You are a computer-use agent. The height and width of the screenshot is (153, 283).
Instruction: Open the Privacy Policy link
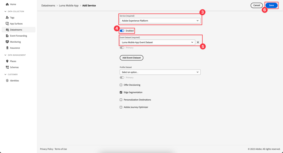46,149
